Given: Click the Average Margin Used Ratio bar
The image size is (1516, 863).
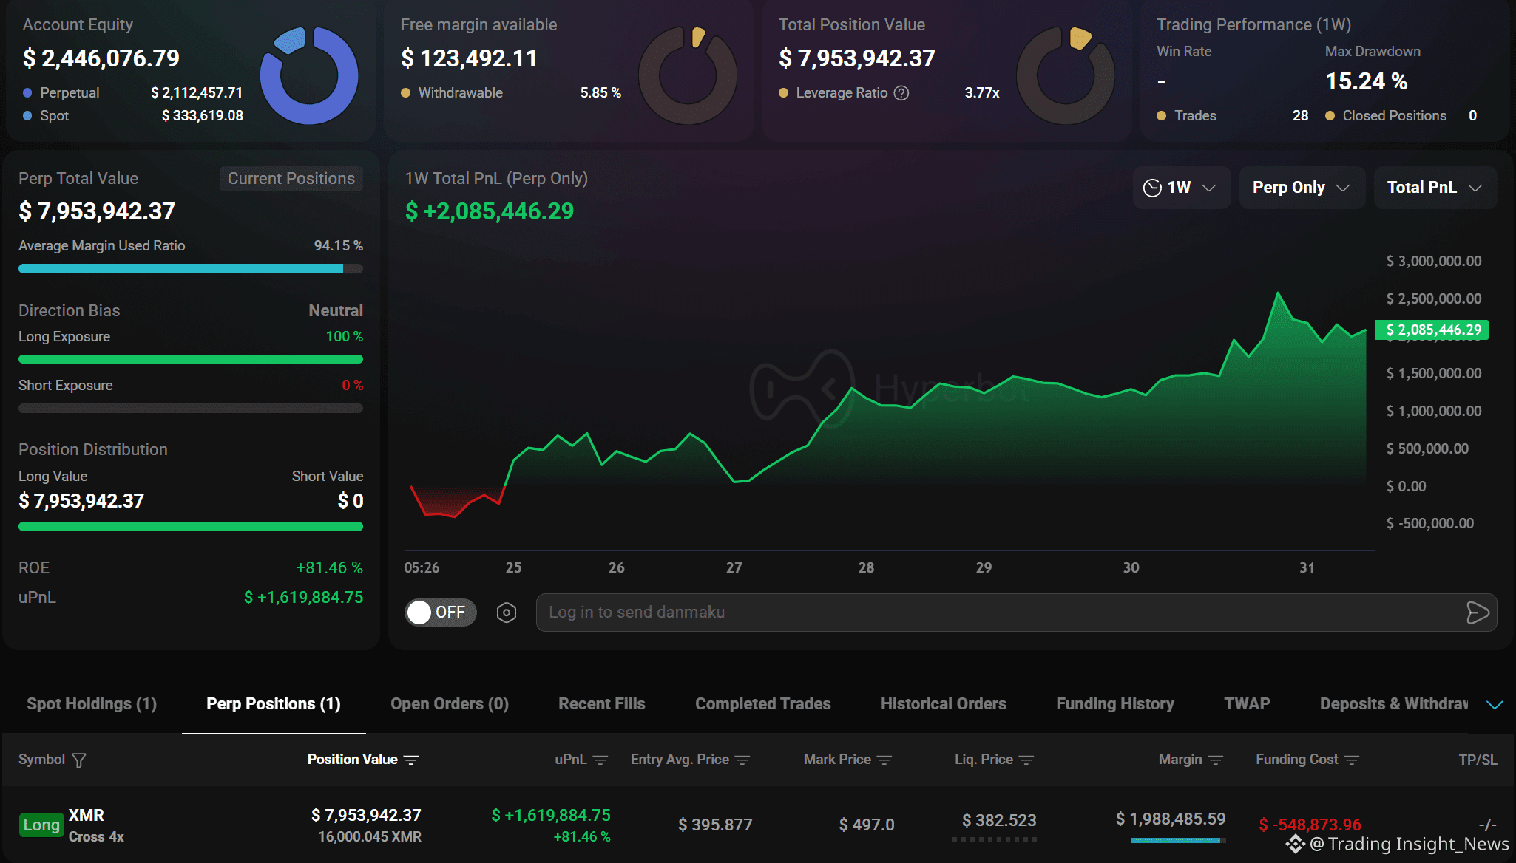Looking at the screenshot, I should point(191,269).
